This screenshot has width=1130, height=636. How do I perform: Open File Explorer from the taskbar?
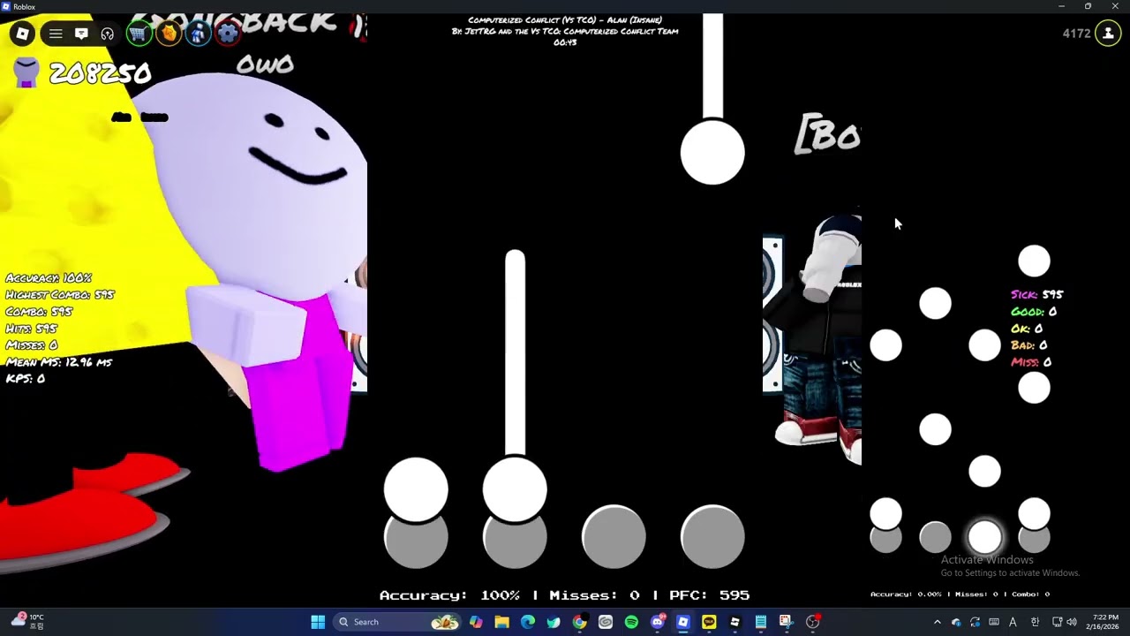point(501,622)
